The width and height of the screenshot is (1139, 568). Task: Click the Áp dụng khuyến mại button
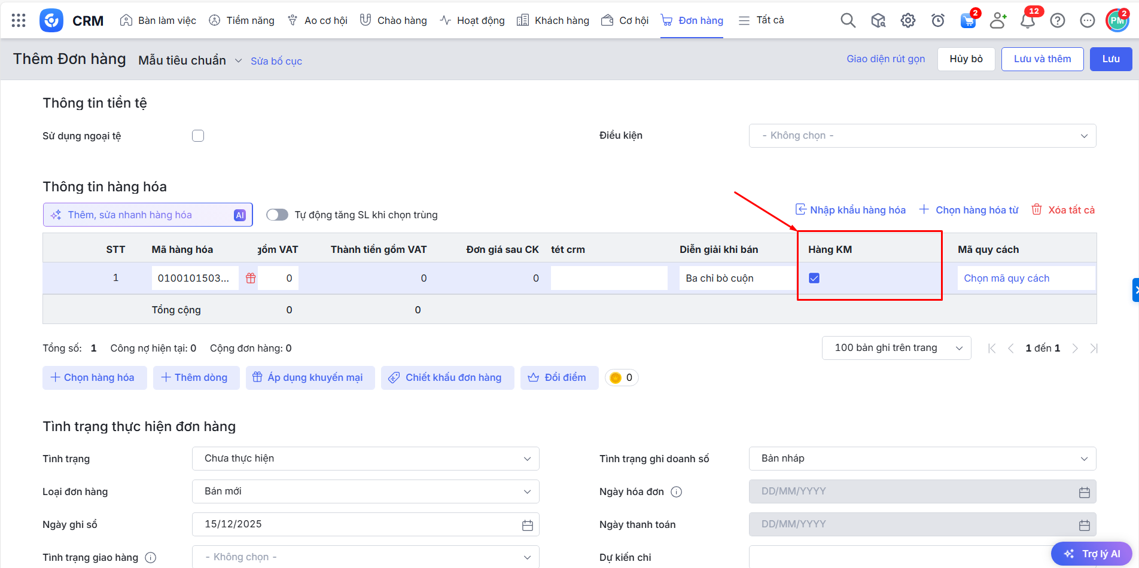[x=310, y=378]
